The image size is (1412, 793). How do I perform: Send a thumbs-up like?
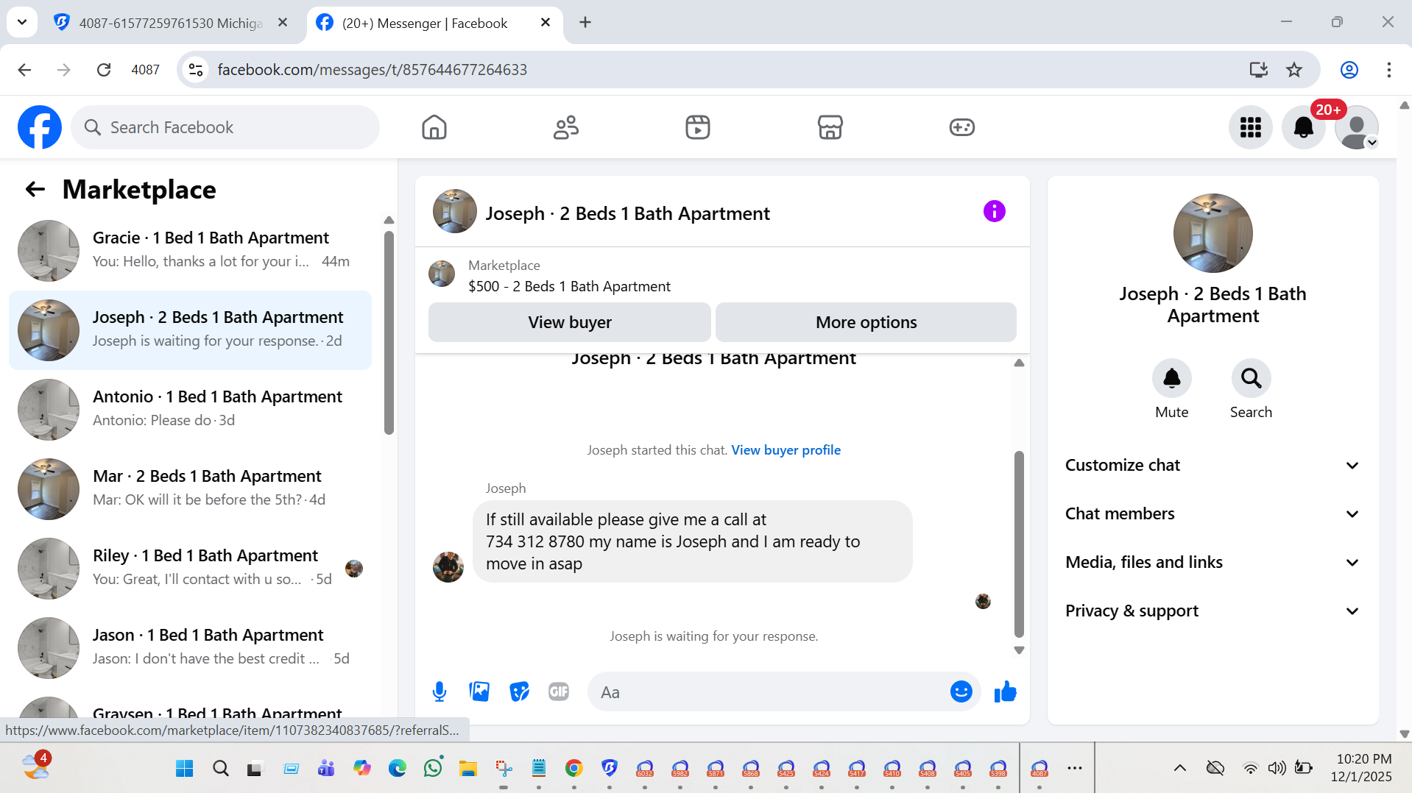1005,691
